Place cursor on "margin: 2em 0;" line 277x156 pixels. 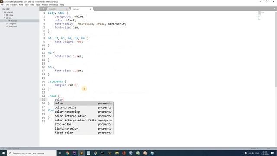(x=66, y=85)
